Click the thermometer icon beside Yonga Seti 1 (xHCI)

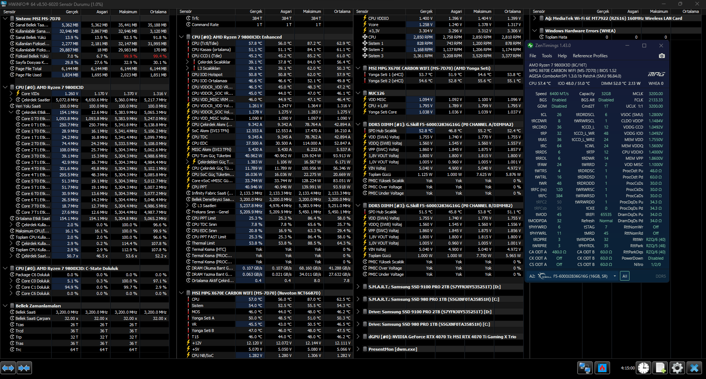point(365,75)
